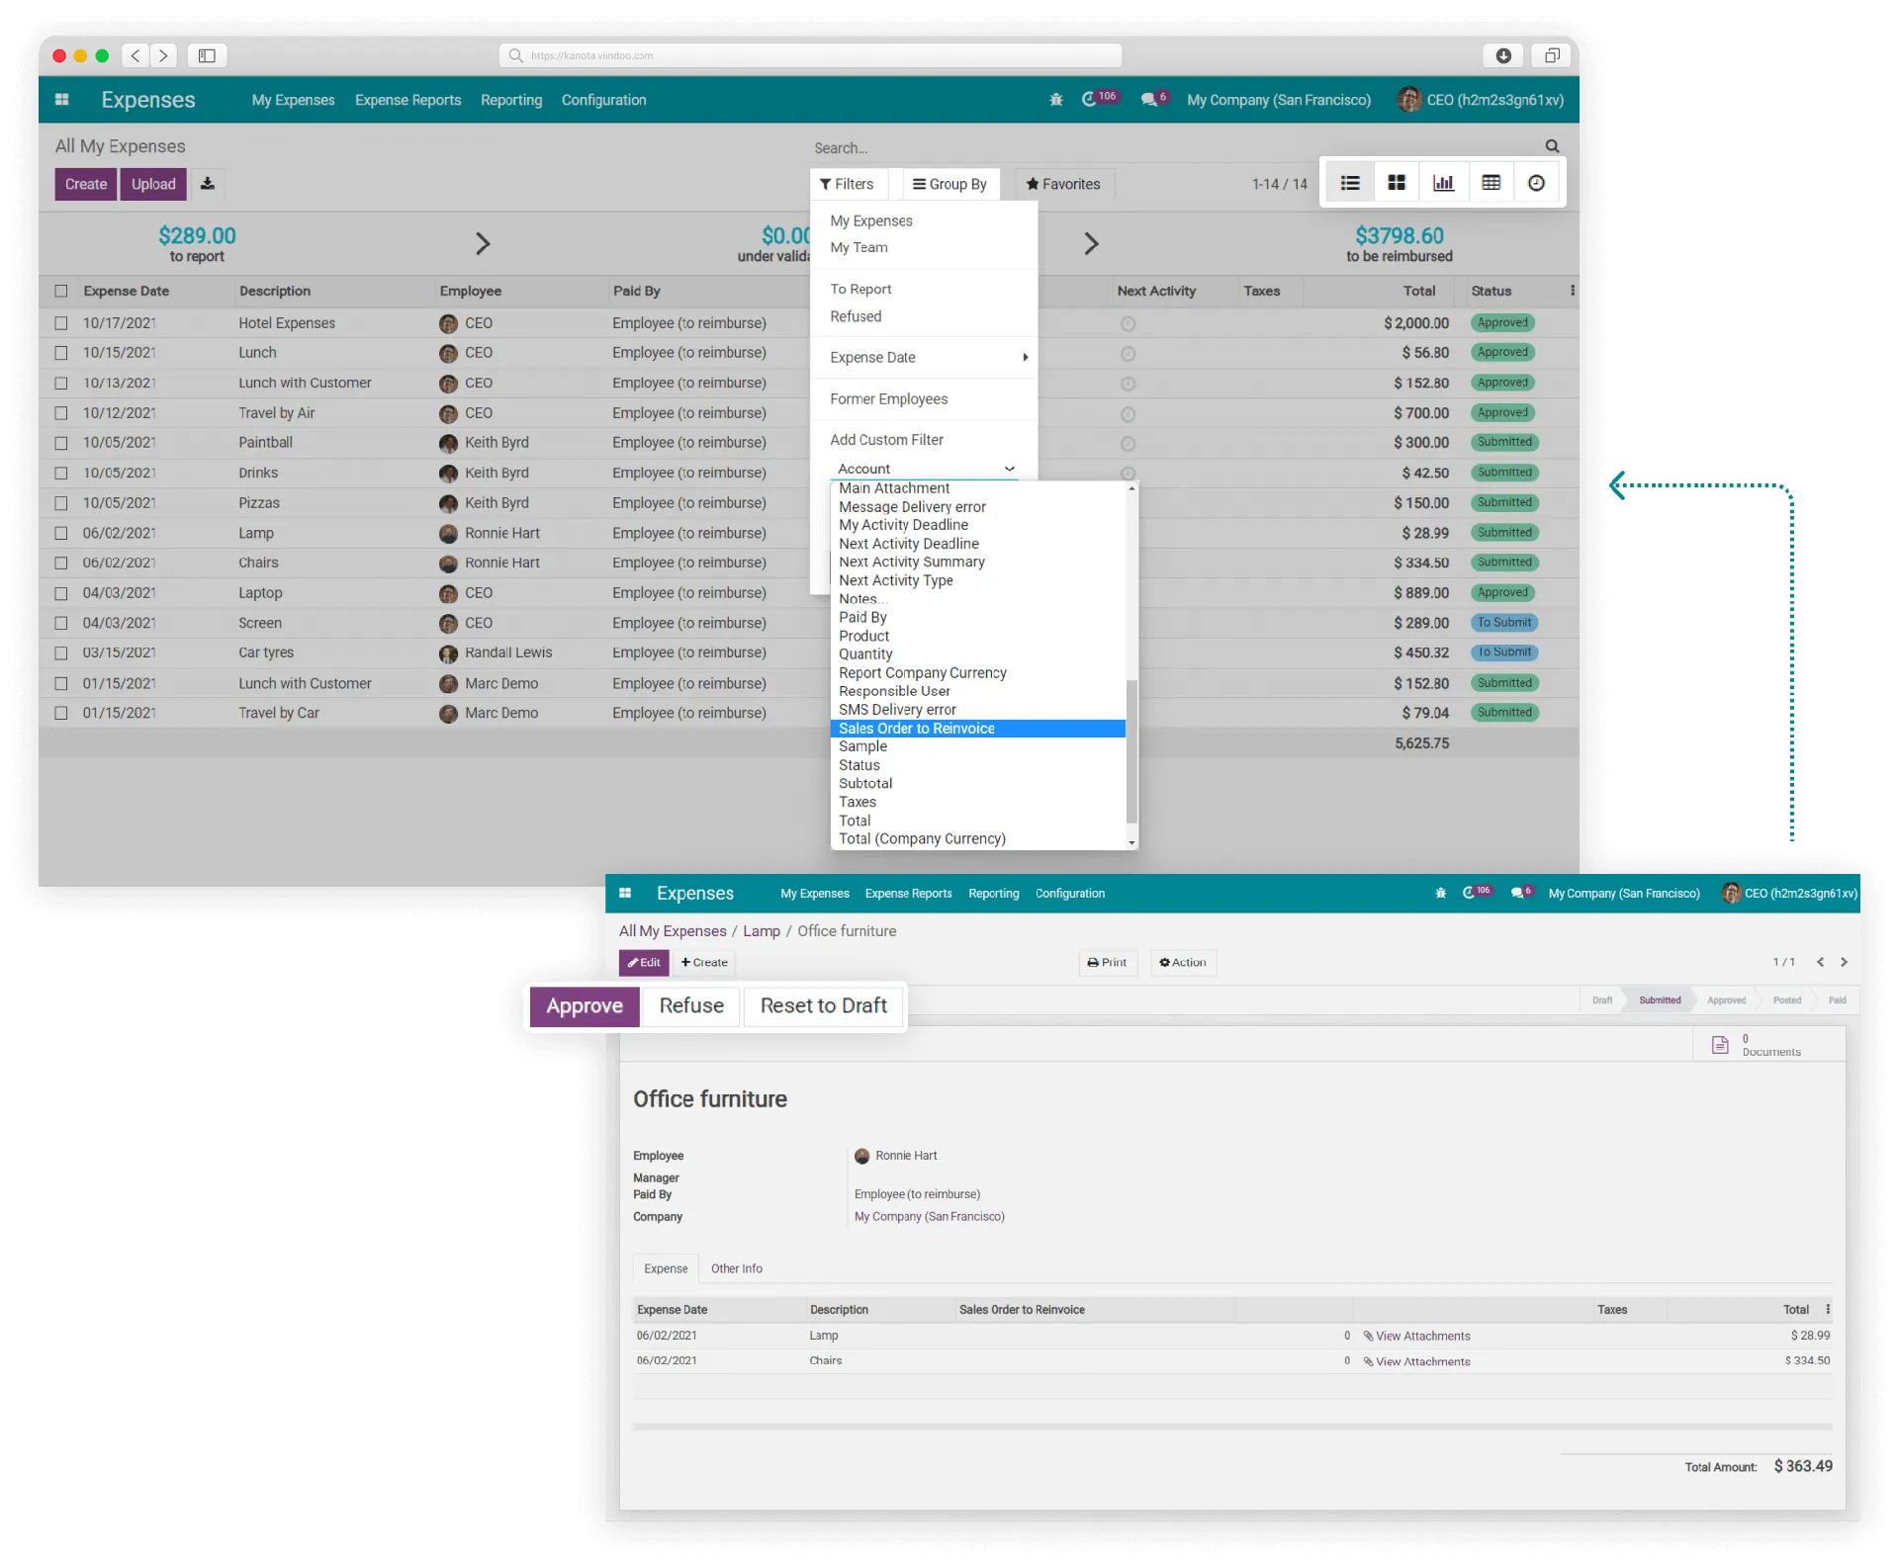The height and width of the screenshot is (1564, 1899).
Task: Click CEO user avatar in top navbar
Action: click(x=1409, y=100)
